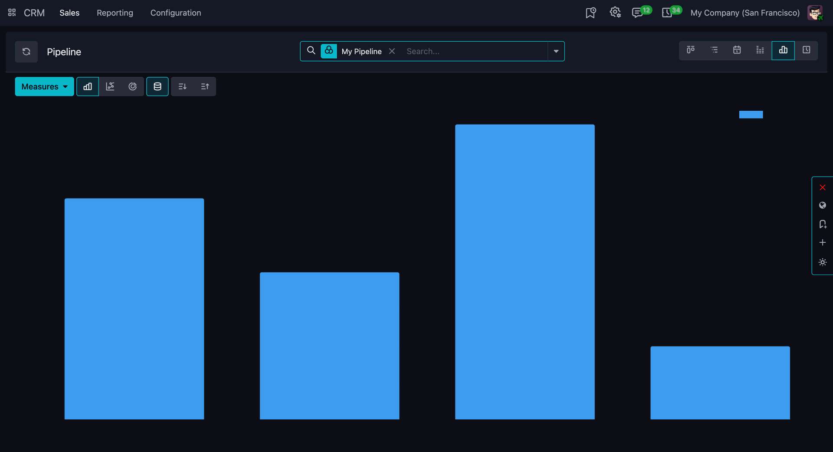Select Bar Chart mode
This screenshot has height=452, width=833.
click(x=88, y=86)
